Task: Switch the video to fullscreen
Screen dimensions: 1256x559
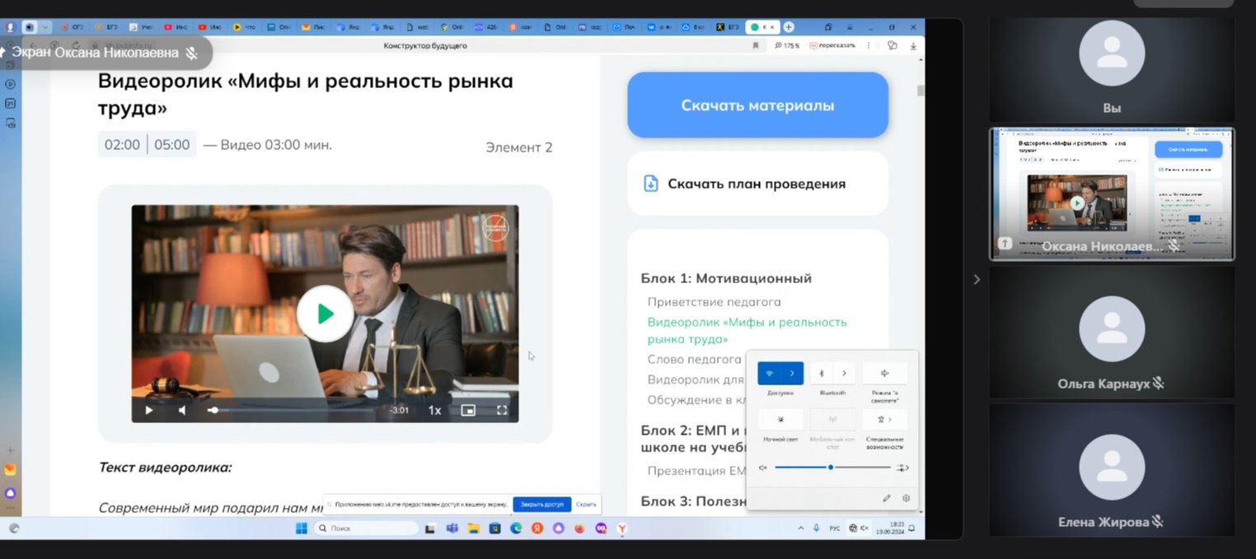Action: tap(502, 410)
